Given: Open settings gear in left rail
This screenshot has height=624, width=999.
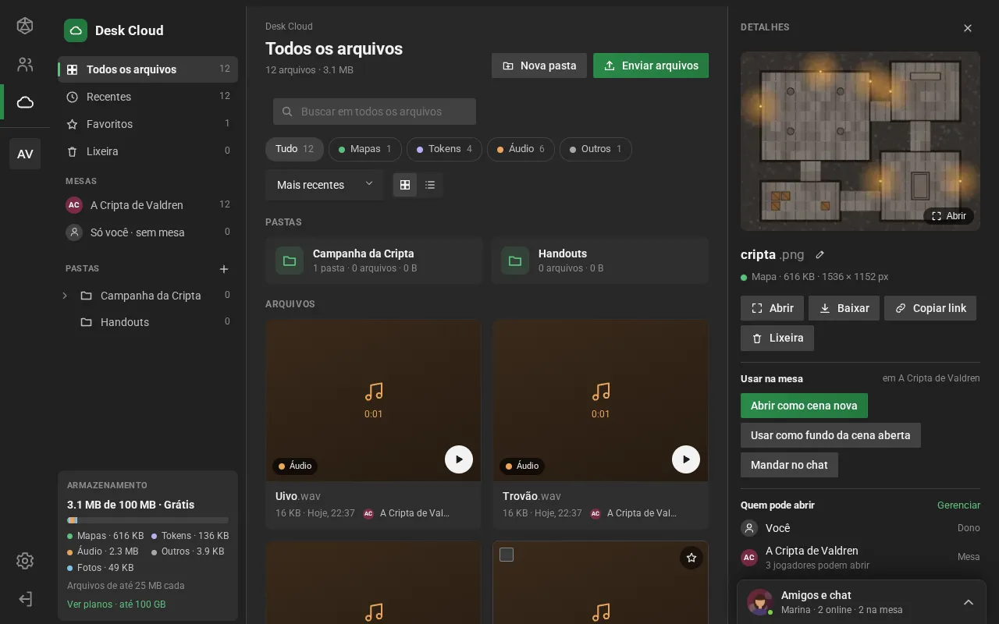Looking at the screenshot, I should click(25, 561).
